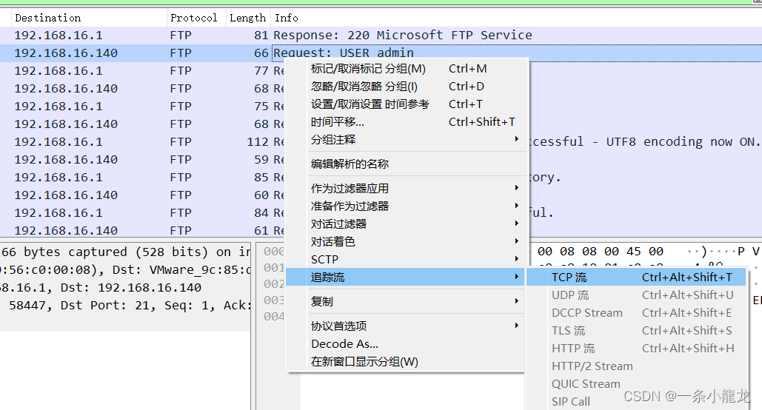Expand 对话着色 submenu

pos(407,242)
